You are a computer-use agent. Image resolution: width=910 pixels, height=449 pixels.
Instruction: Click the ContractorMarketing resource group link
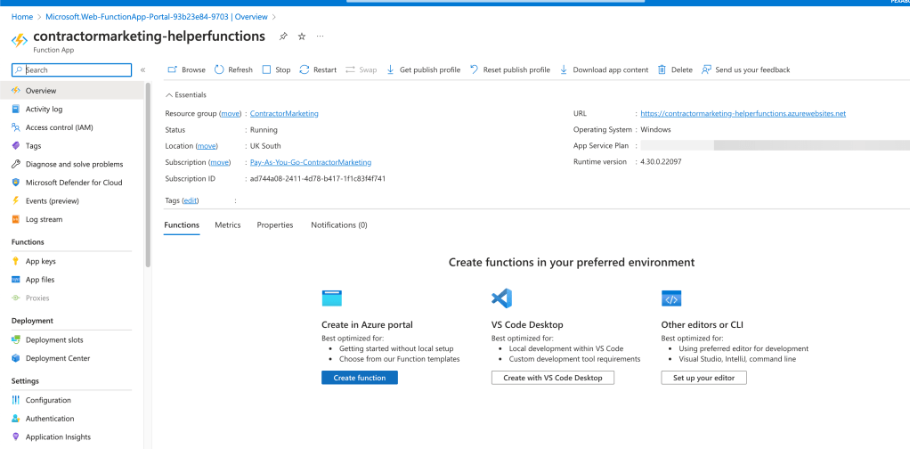coord(284,114)
